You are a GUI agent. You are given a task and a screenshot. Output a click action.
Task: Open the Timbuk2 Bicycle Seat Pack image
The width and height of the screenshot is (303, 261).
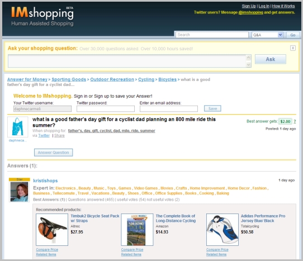coord(52,230)
